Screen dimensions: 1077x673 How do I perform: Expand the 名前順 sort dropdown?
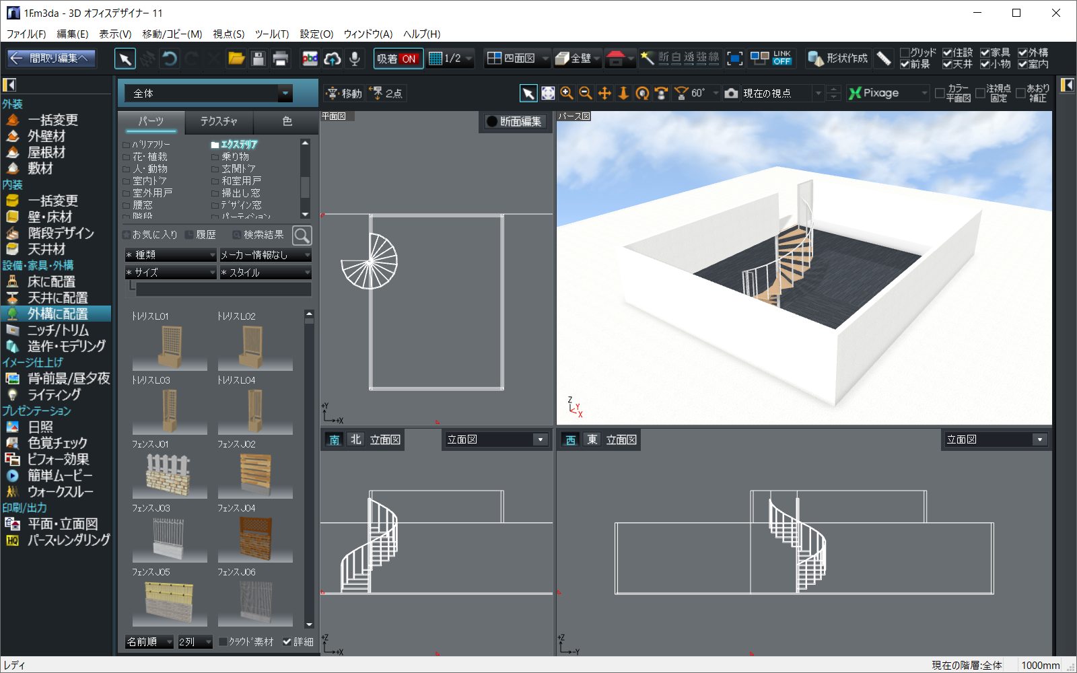tap(149, 642)
